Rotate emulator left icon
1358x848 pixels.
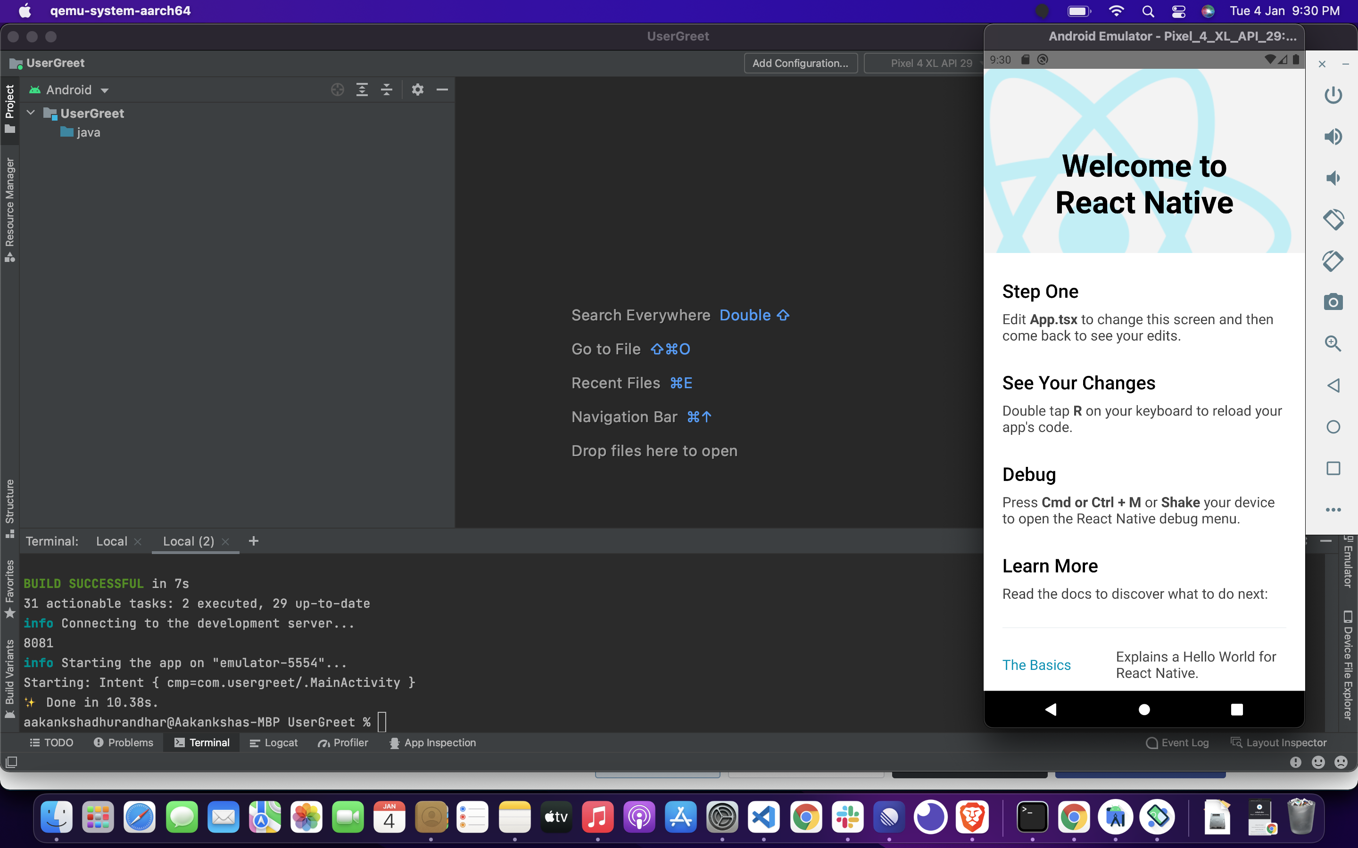(1333, 219)
